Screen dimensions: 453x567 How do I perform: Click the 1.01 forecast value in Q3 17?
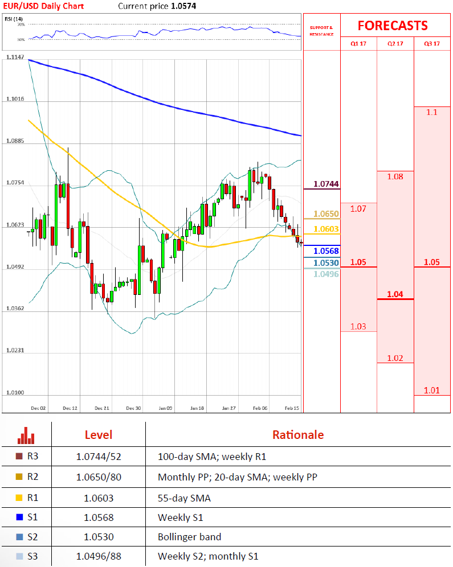[x=432, y=390]
